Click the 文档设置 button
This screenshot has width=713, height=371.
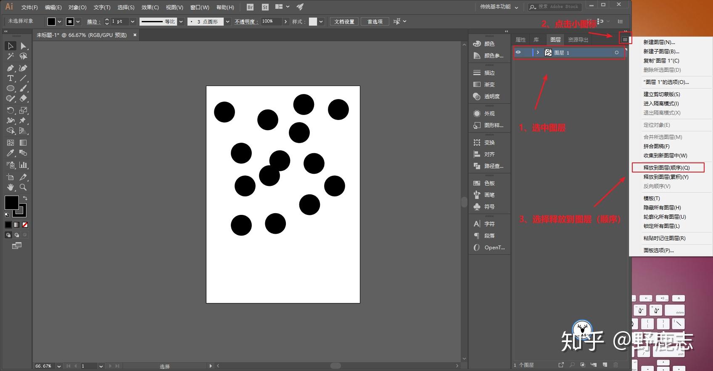(344, 21)
